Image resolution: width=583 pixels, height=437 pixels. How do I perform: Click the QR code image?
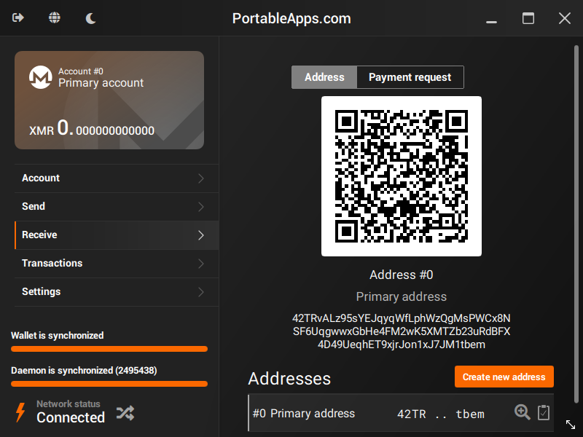[402, 176]
